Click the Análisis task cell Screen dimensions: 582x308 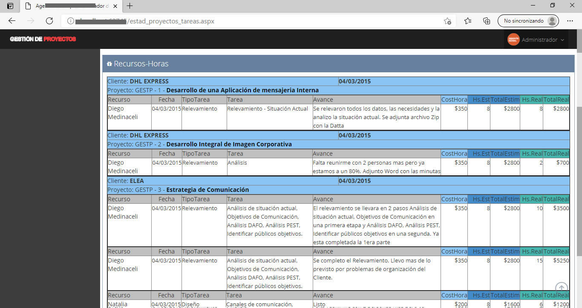point(269,167)
